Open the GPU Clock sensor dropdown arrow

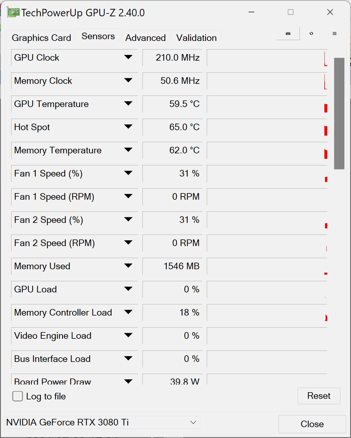coord(128,57)
